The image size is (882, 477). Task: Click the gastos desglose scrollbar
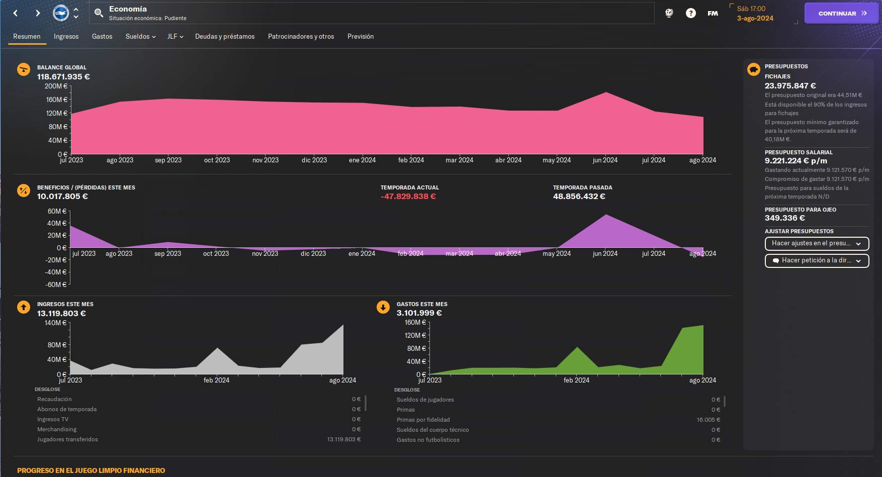pyautogui.click(x=725, y=401)
